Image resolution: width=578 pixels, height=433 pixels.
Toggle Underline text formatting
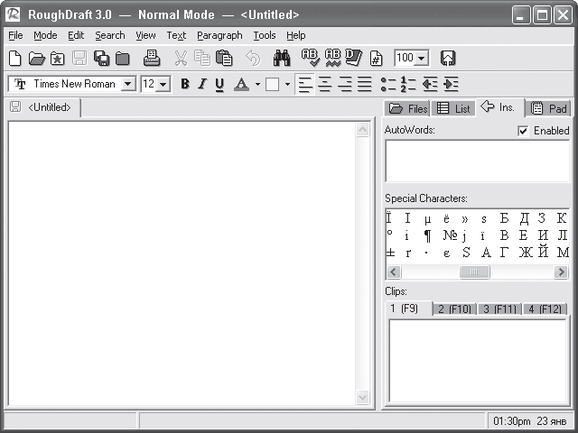point(219,84)
